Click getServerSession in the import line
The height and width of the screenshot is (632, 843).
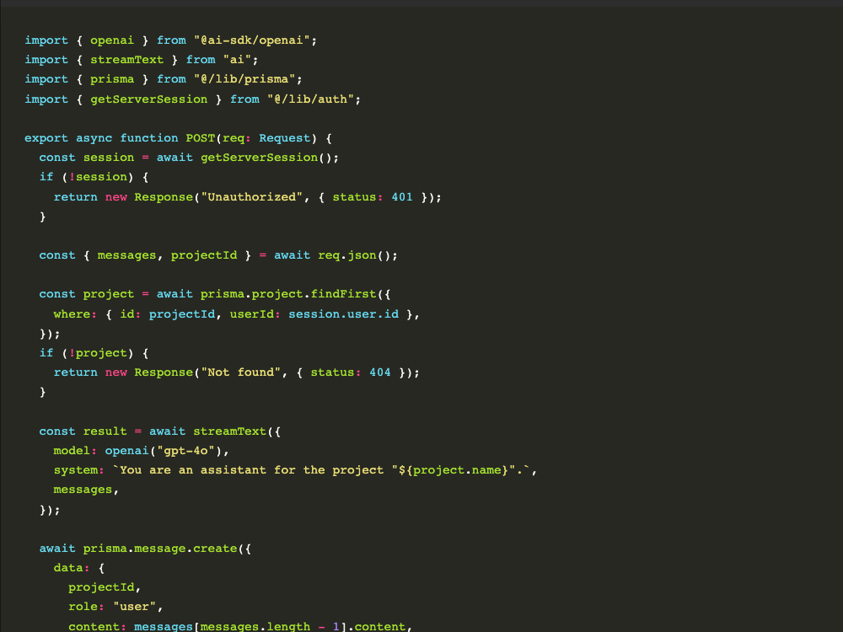click(x=149, y=99)
